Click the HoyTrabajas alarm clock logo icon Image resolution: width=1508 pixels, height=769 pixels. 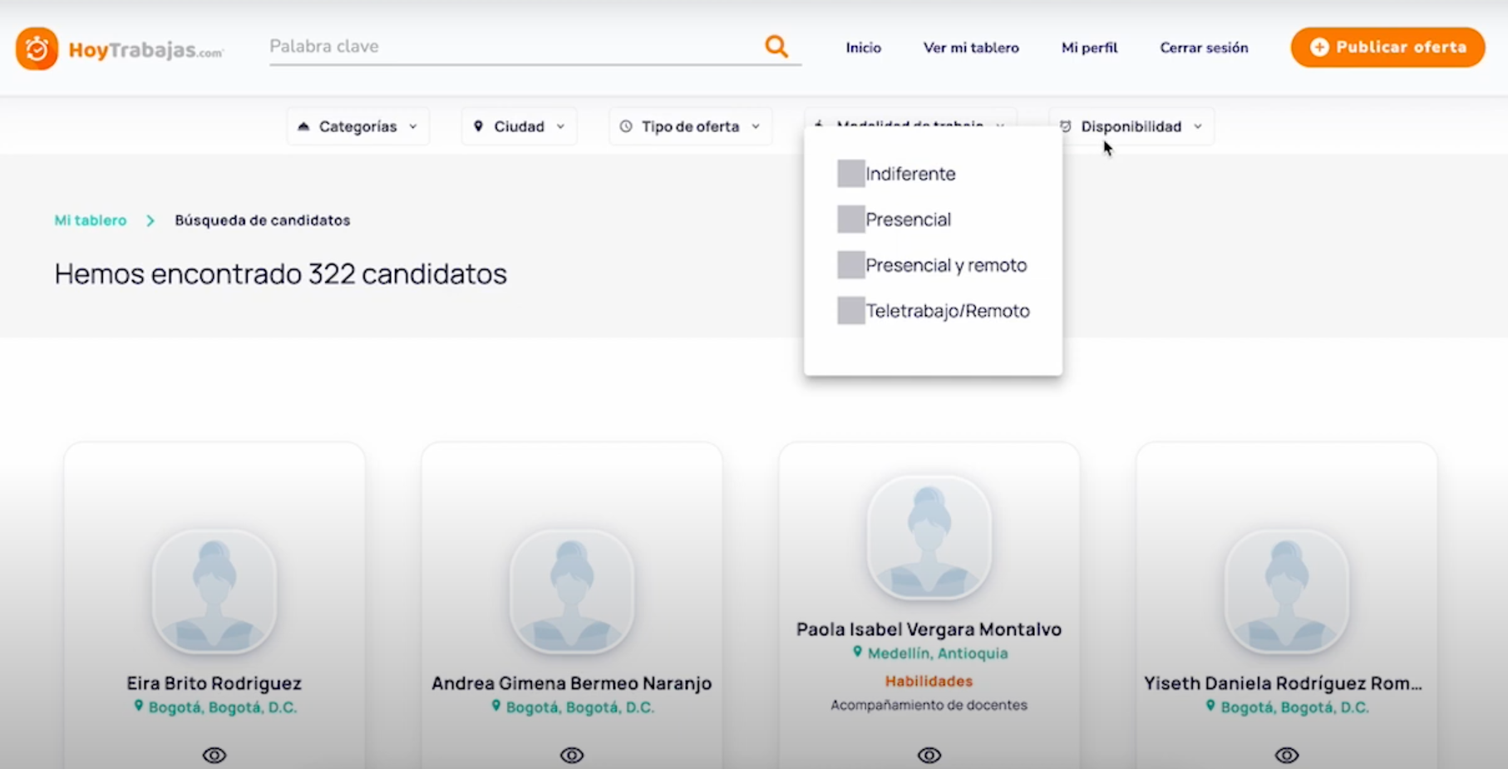point(37,48)
